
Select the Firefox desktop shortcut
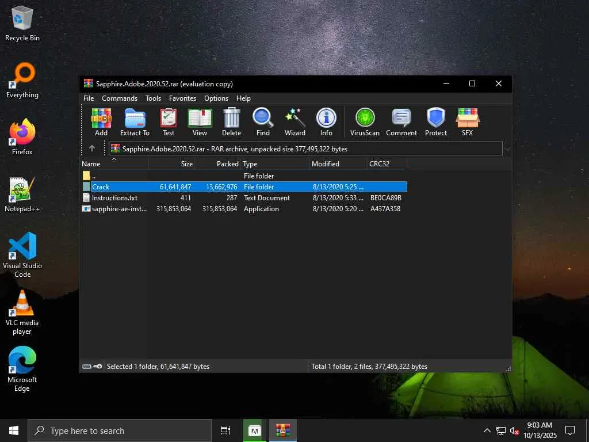[22, 137]
